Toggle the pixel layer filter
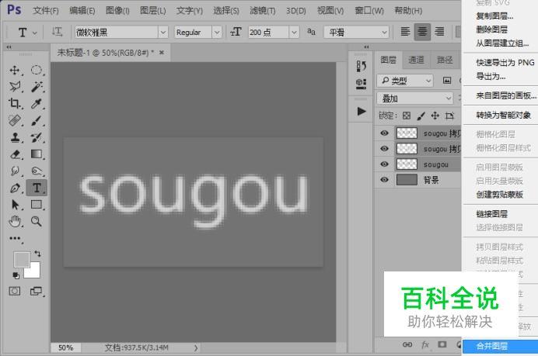This screenshot has width=538, height=356. tap(447, 81)
